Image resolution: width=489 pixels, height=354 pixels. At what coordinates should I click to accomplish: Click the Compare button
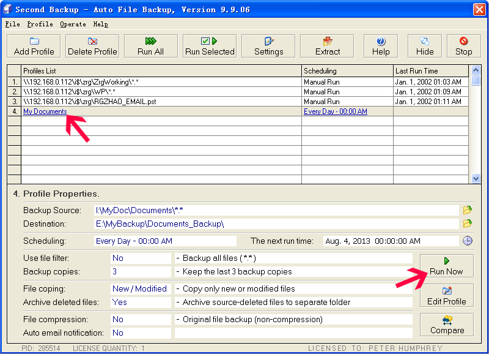[x=447, y=325]
